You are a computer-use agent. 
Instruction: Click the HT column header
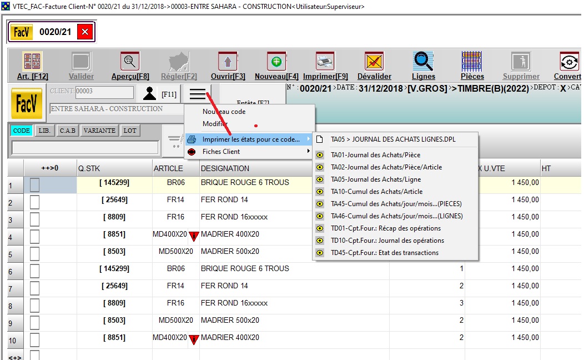pos(561,168)
